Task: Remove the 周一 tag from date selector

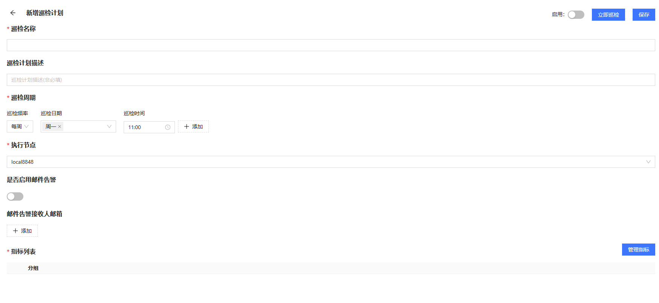Action: [60, 127]
